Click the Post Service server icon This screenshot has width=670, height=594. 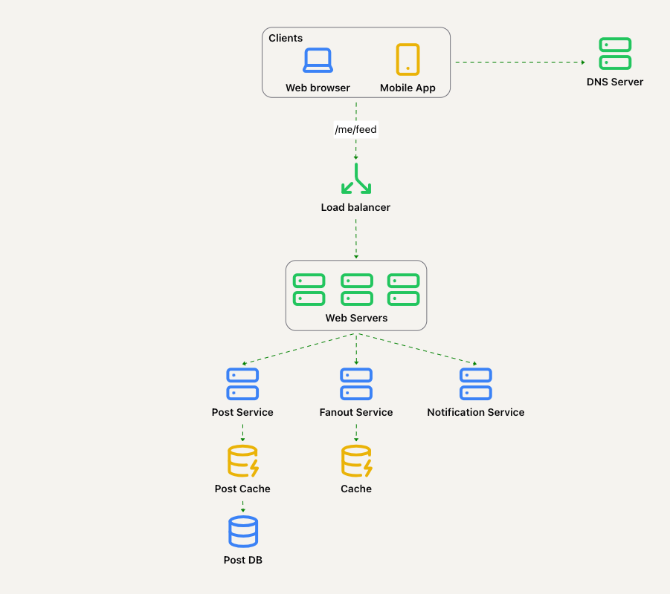tap(242, 384)
